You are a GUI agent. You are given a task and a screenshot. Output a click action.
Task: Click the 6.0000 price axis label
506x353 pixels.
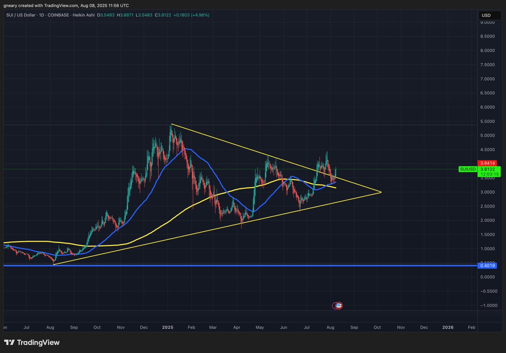[x=488, y=107]
